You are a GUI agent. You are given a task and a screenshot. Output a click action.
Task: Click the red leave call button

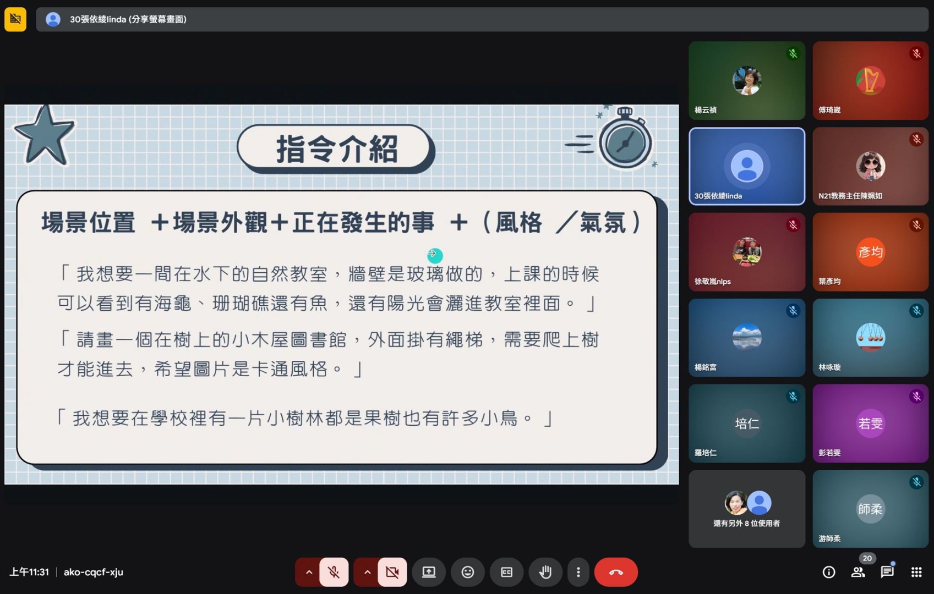(x=616, y=572)
